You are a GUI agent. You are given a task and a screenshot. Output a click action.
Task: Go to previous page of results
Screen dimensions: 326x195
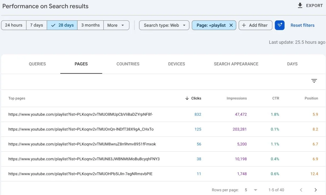(301, 190)
